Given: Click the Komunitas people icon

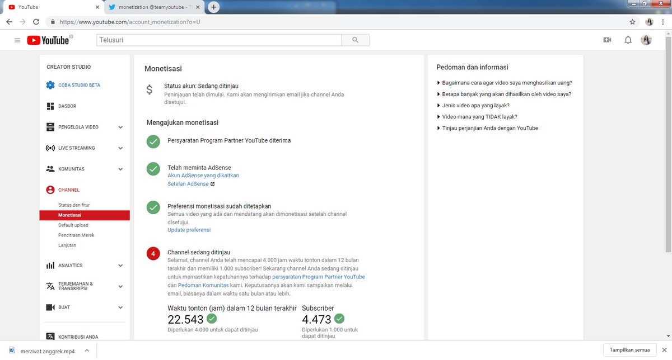Looking at the screenshot, I should (50, 169).
